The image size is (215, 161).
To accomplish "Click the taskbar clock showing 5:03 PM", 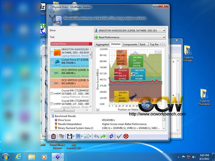I will 204,157.
